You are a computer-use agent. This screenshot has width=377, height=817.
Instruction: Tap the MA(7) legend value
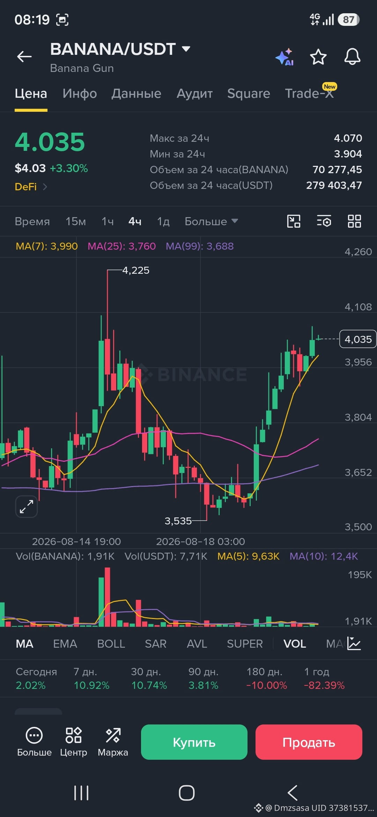tap(47, 246)
